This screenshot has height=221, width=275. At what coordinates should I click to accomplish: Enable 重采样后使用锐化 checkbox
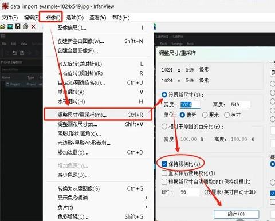click(x=164, y=173)
